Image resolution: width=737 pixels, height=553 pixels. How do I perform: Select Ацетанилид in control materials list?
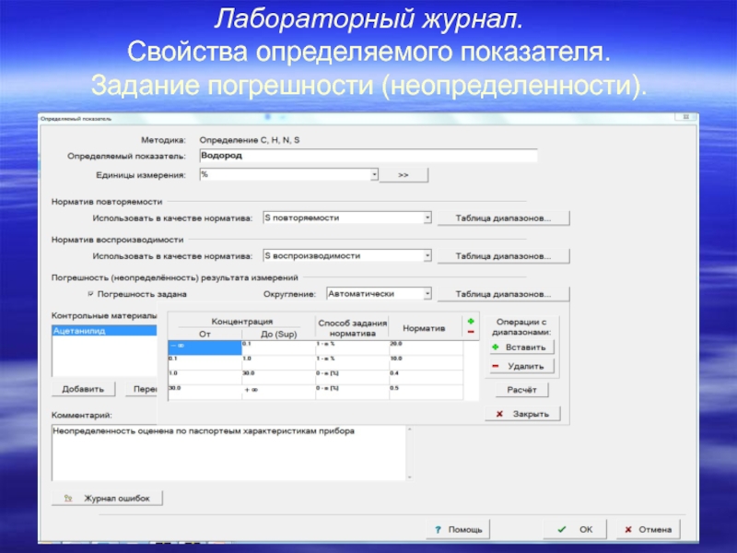(104, 330)
